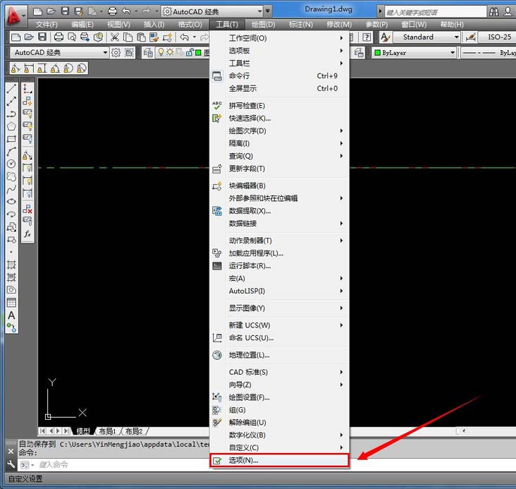Image resolution: width=516 pixels, height=489 pixels.
Task: Close the command line window with X
Action: (11, 451)
